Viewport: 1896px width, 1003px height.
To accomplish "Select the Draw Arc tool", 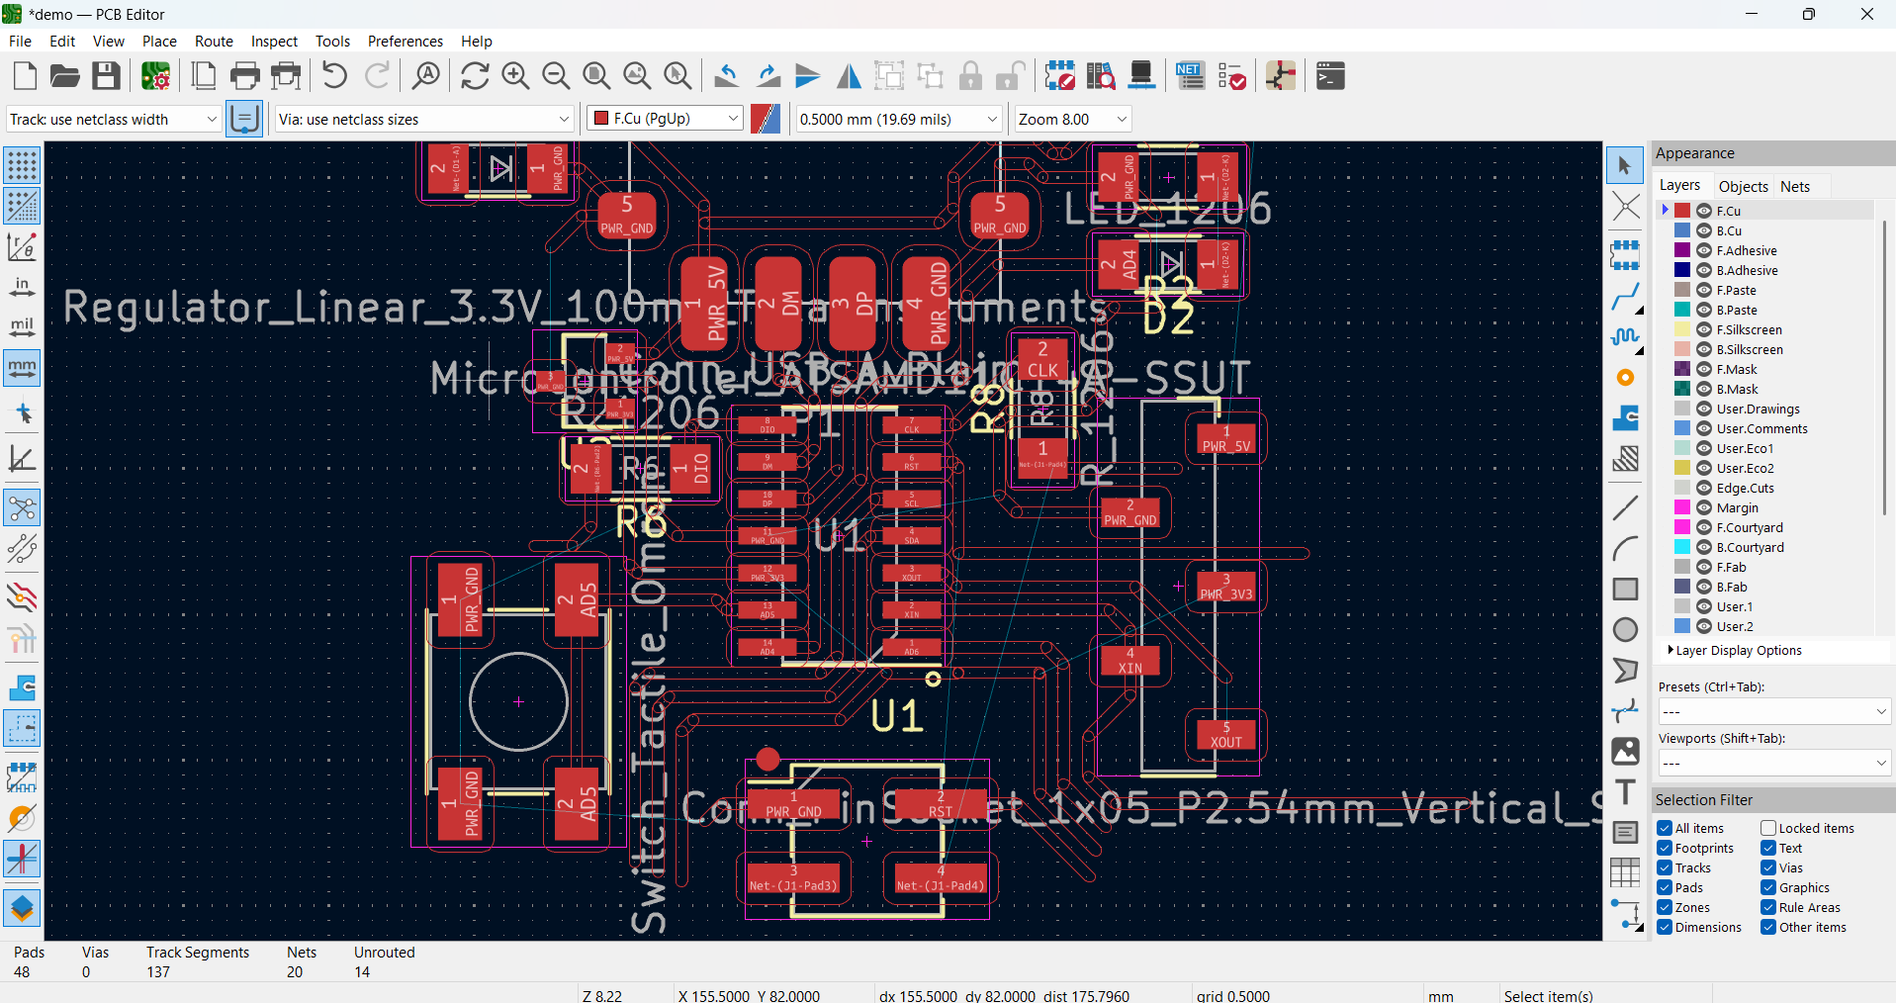I will [1625, 549].
